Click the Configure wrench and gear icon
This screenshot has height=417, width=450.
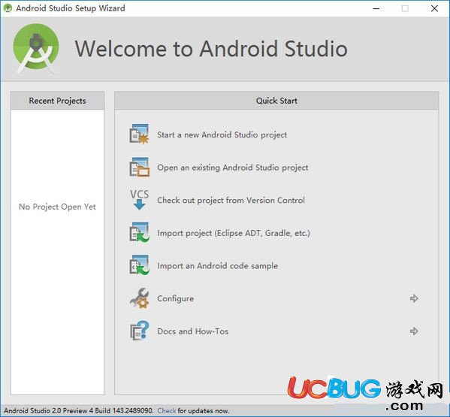tap(139, 298)
